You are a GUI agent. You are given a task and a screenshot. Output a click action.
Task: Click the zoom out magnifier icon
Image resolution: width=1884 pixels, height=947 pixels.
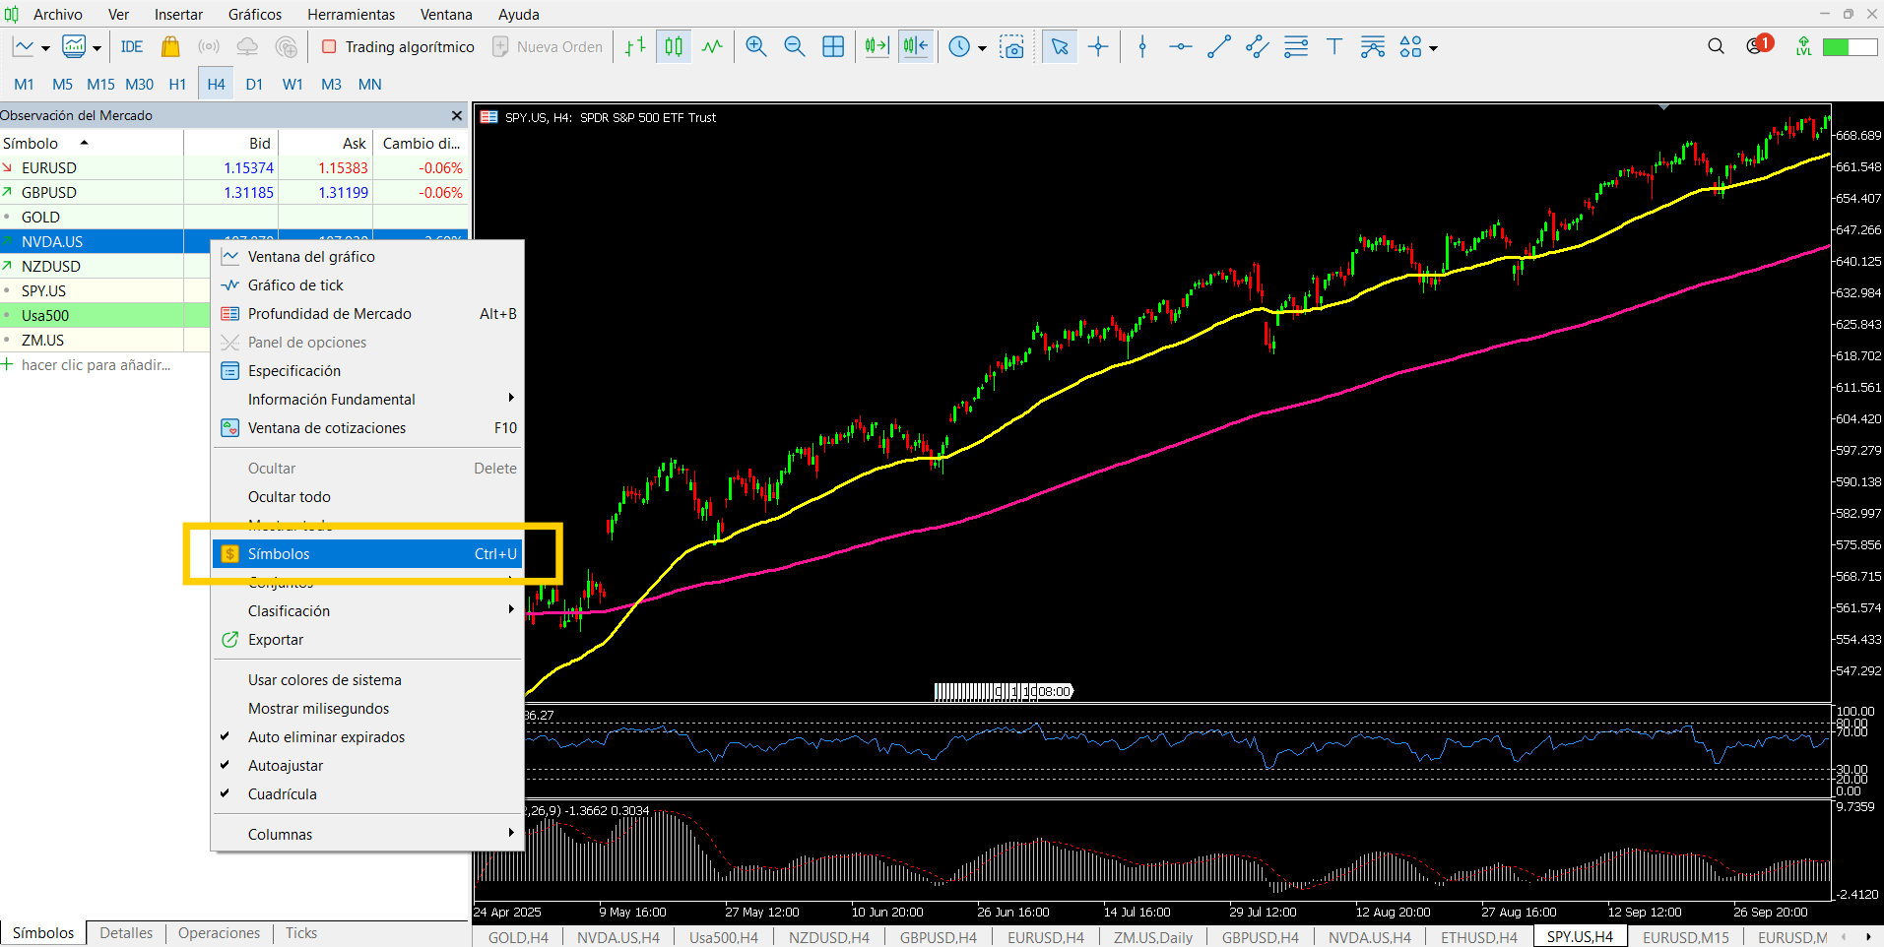coord(794,47)
